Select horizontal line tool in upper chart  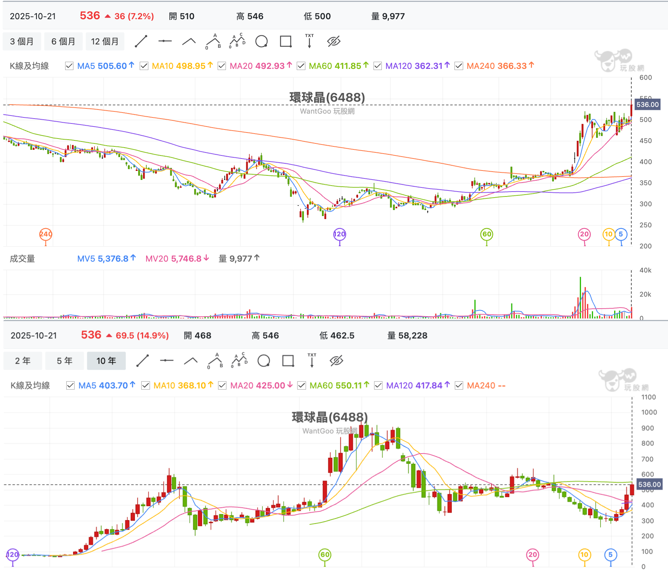(165, 41)
